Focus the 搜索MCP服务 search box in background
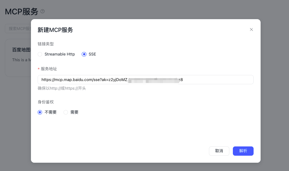289x171 pixels. (18, 29)
